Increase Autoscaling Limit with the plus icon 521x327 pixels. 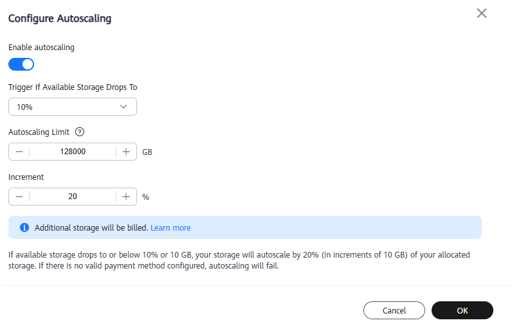(126, 152)
